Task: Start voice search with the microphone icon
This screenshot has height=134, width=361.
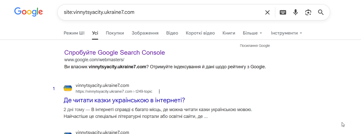Action: 295,12
